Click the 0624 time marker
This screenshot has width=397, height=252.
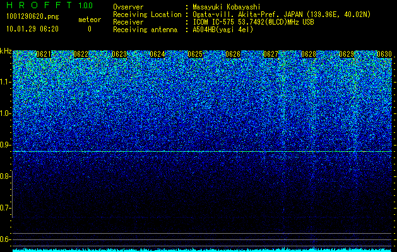[x=157, y=54]
